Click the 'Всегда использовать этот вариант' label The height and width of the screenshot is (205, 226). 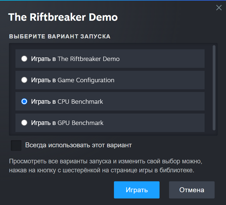pyautogui.click(x=79, y=145)
